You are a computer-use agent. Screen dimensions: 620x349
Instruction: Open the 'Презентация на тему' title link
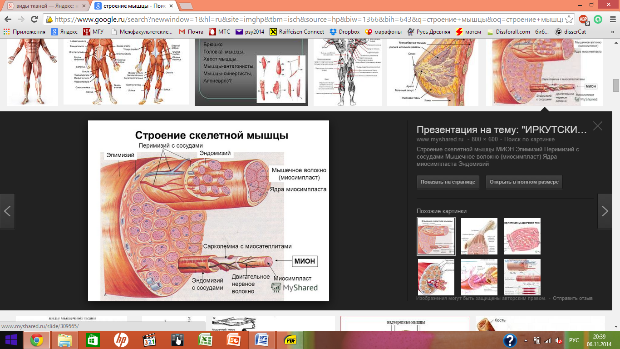coord(502,130)
